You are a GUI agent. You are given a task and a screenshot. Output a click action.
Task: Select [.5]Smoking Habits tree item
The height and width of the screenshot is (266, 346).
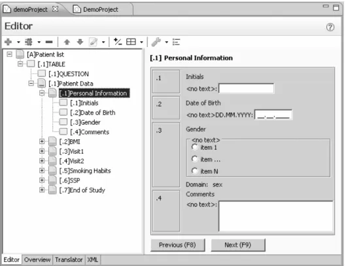pyautogui.click(x=85, y=171)
